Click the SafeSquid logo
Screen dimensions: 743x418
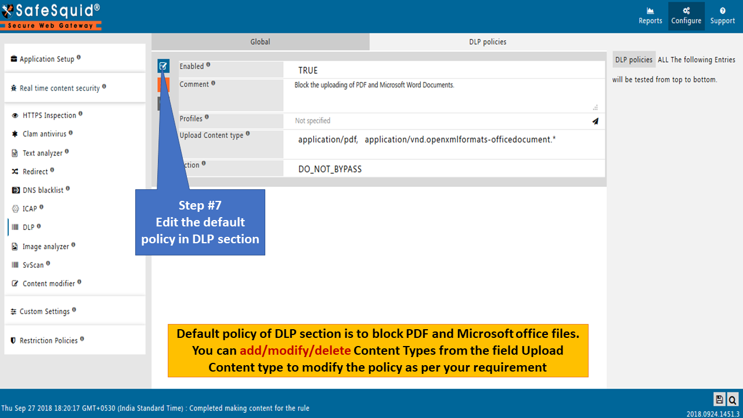[51, 16]
